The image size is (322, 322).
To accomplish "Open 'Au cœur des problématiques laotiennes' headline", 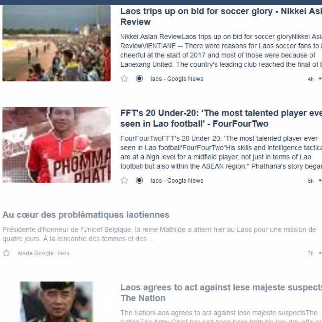I will click(x=86, y=215).
